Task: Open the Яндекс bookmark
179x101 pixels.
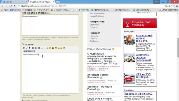Action: point(27,10)
